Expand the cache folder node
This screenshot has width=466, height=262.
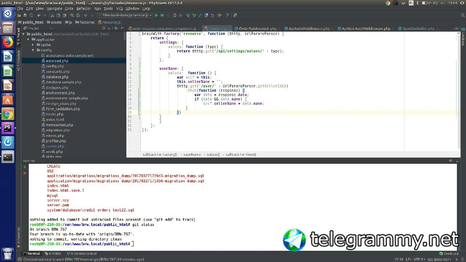[33, 45]
